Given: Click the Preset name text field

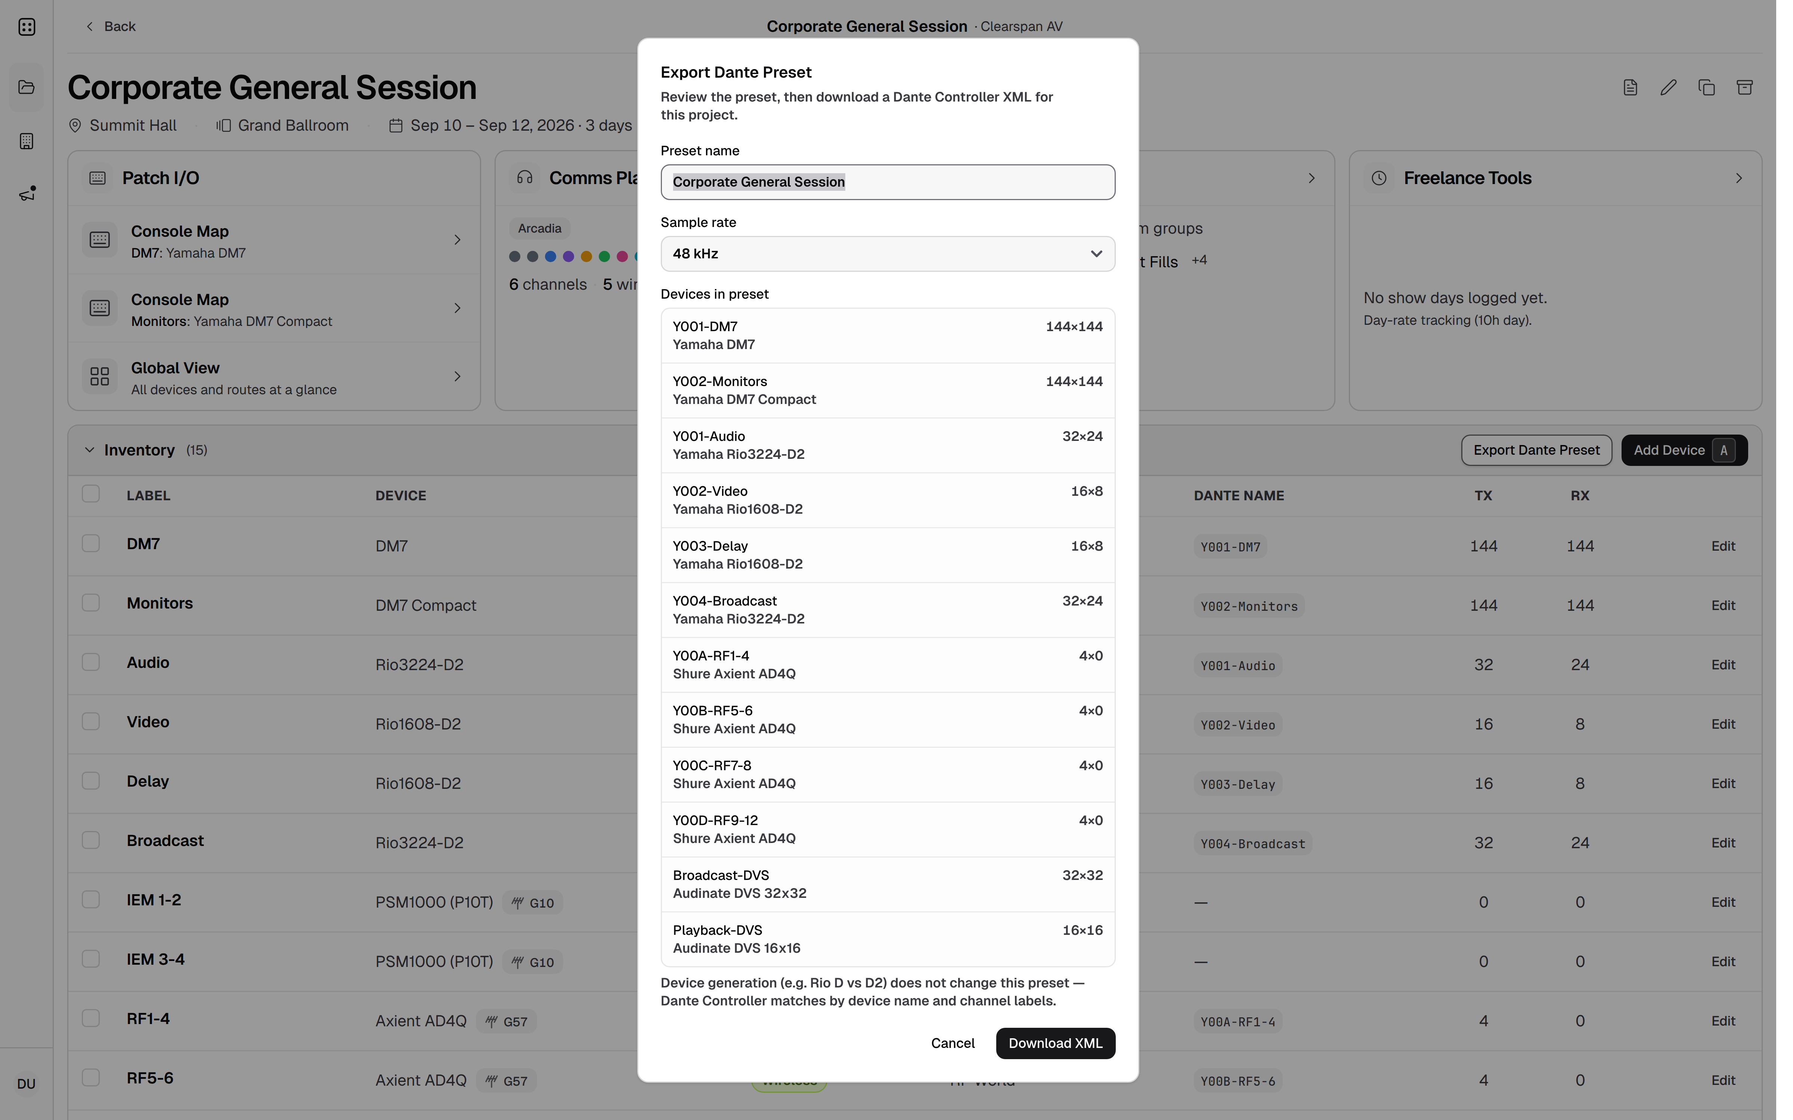Looking at the screenshot, I should tap(888, 182).
